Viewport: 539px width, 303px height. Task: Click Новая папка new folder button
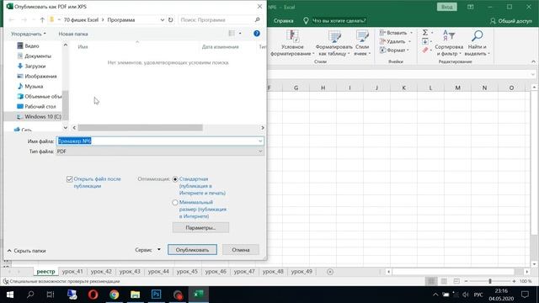click(x=73, y=34)
